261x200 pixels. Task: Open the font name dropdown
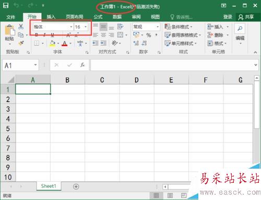[x=71, y=27]
